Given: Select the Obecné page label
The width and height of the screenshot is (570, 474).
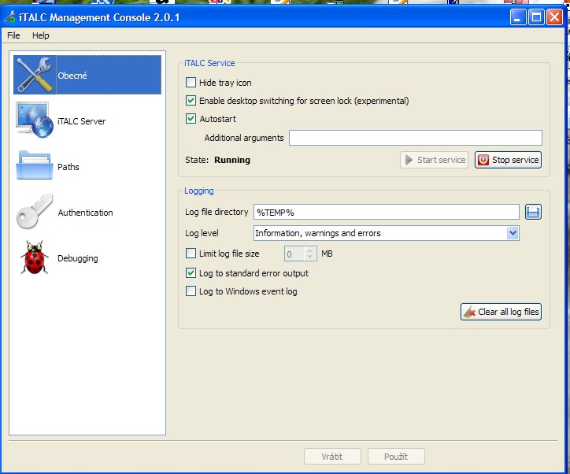Looking at the screenshot, I should pos(72,76).
